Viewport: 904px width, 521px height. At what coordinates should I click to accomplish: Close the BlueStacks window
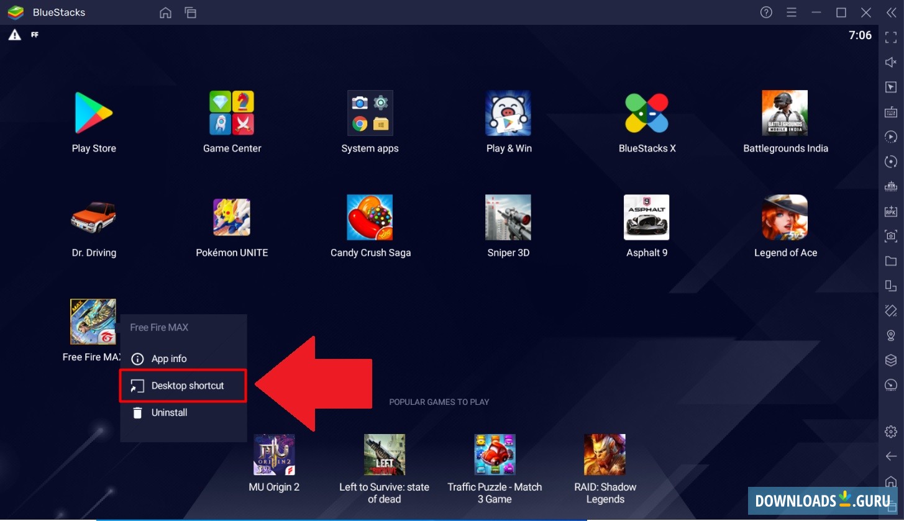(x=866, y=12)
